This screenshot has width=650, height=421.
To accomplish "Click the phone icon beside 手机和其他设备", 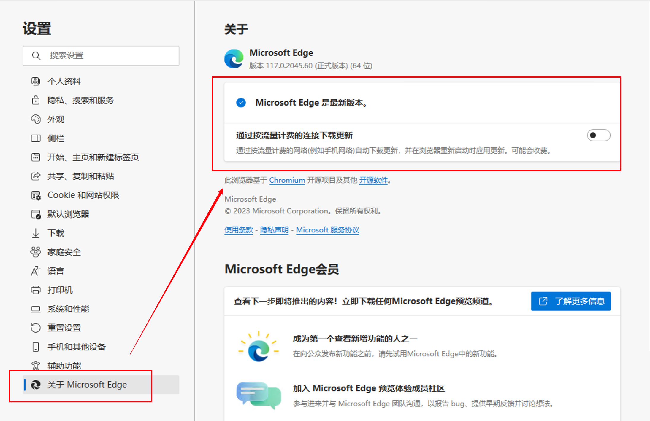I will [x=36, y=347].
